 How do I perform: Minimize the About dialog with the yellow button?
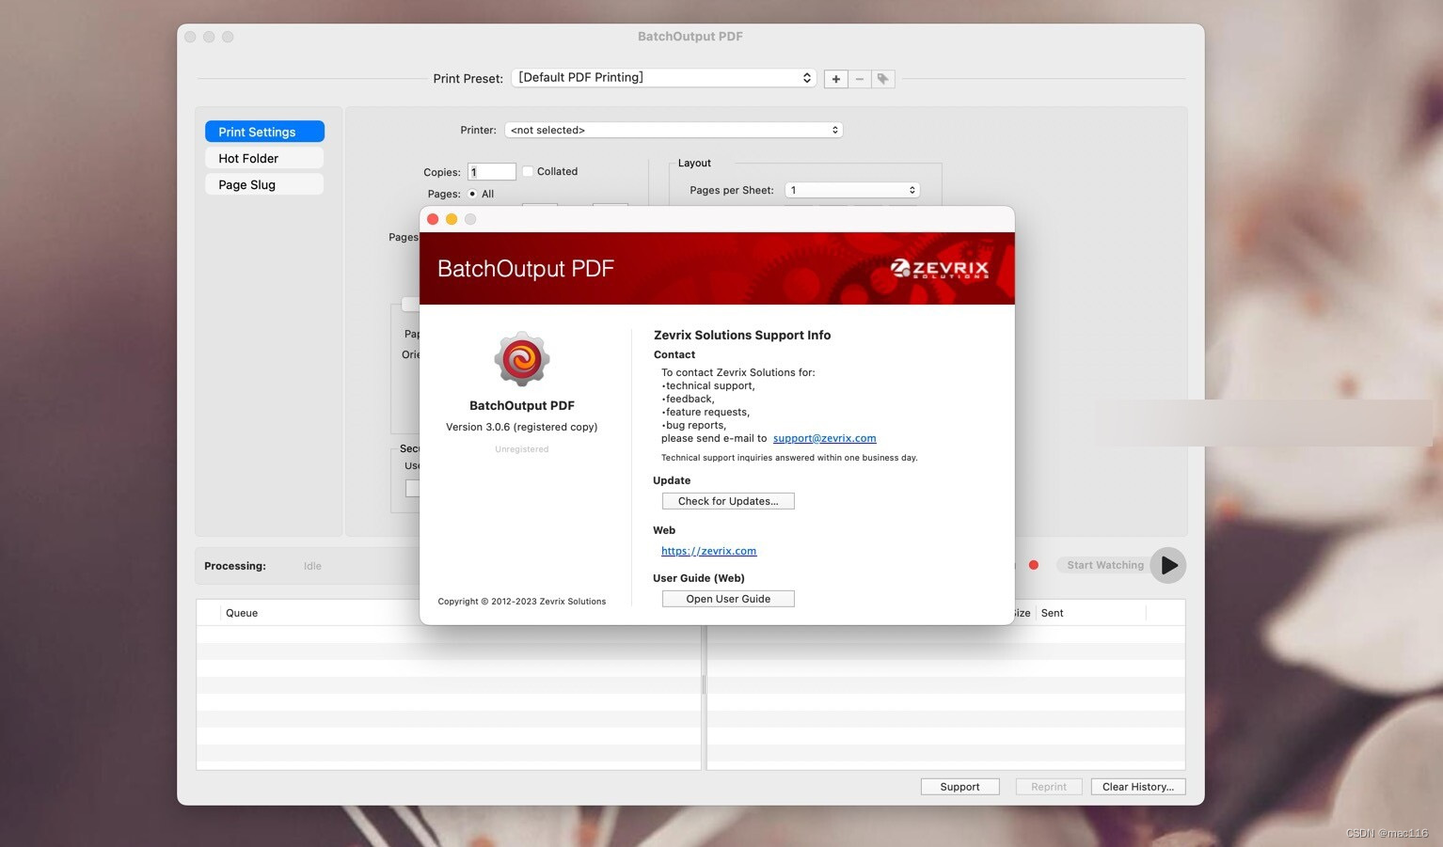point(452,219)
